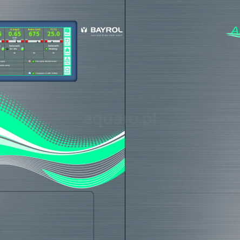Image resolution: width=240 pixels, height=240 pixels.
Task: Toggle the dark Cl+ dosing status indicator
Action: (x=8, y=49)
